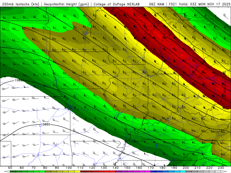Click the 210 value on the color scale
This screenshot has height=173, width=231.
[x=198, y=168]
